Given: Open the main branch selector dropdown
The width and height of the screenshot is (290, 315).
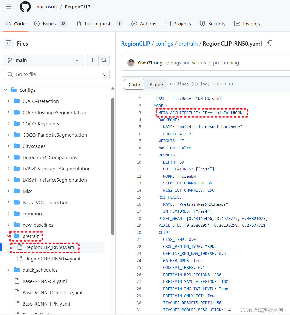Looking at the screenshot, I should point(44,60).
